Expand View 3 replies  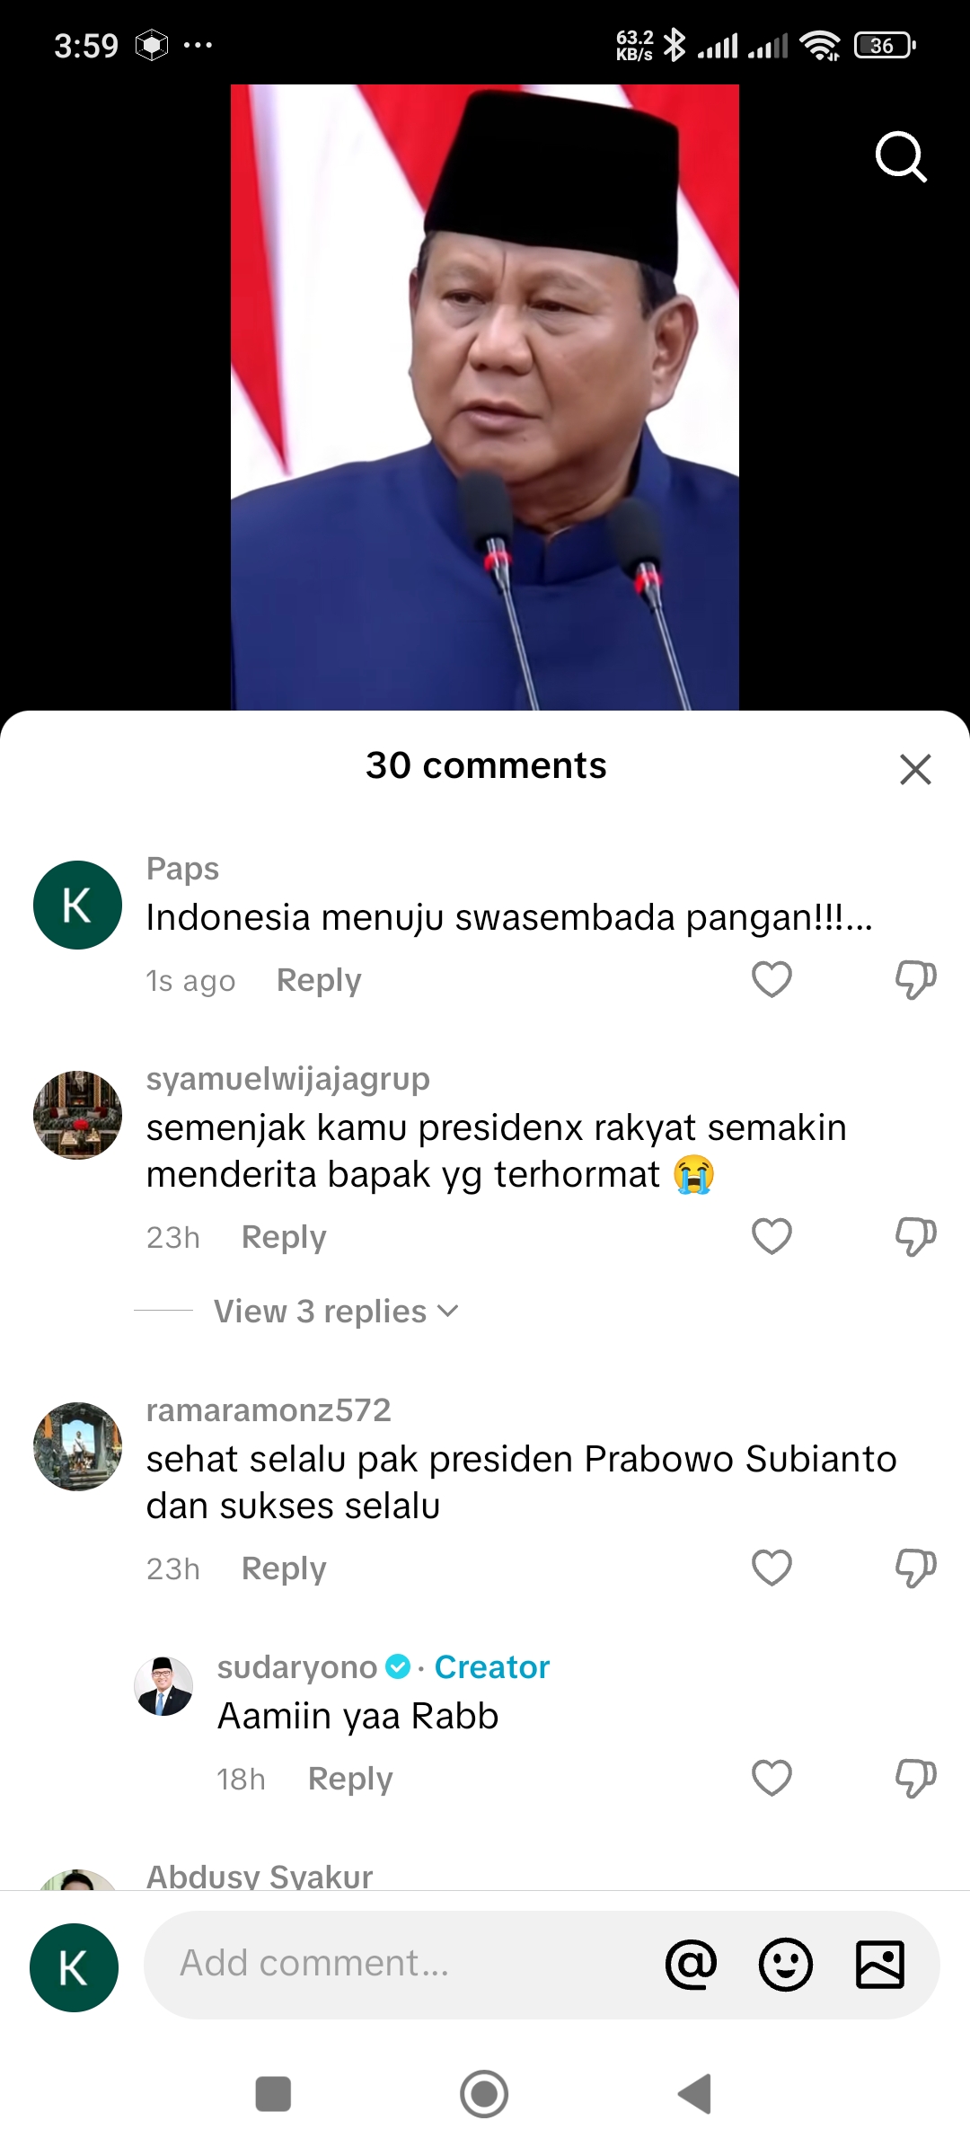(x=336, y=1312)
